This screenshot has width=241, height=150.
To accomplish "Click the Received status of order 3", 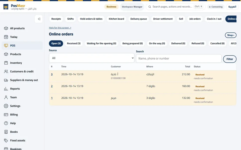I will coord(200,75).
